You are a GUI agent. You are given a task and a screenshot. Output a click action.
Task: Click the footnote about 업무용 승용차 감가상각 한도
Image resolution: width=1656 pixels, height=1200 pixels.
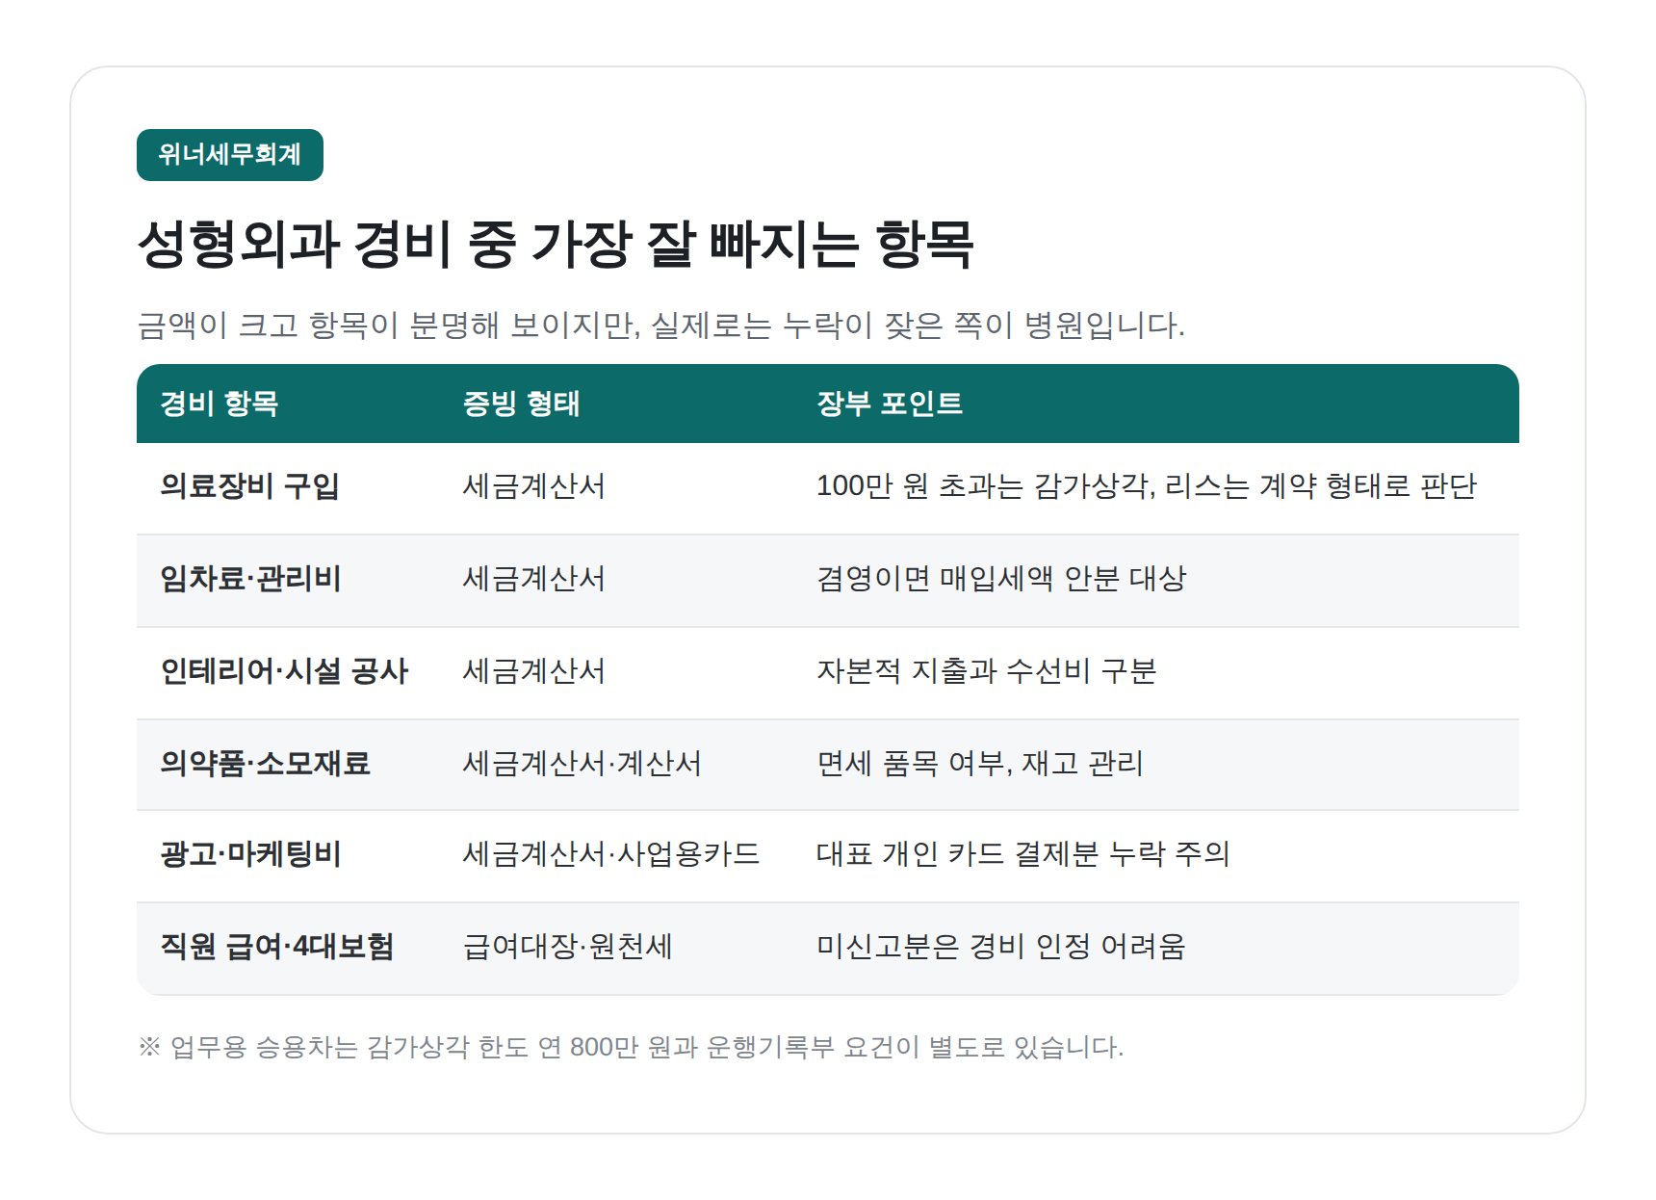[631, 1047]
